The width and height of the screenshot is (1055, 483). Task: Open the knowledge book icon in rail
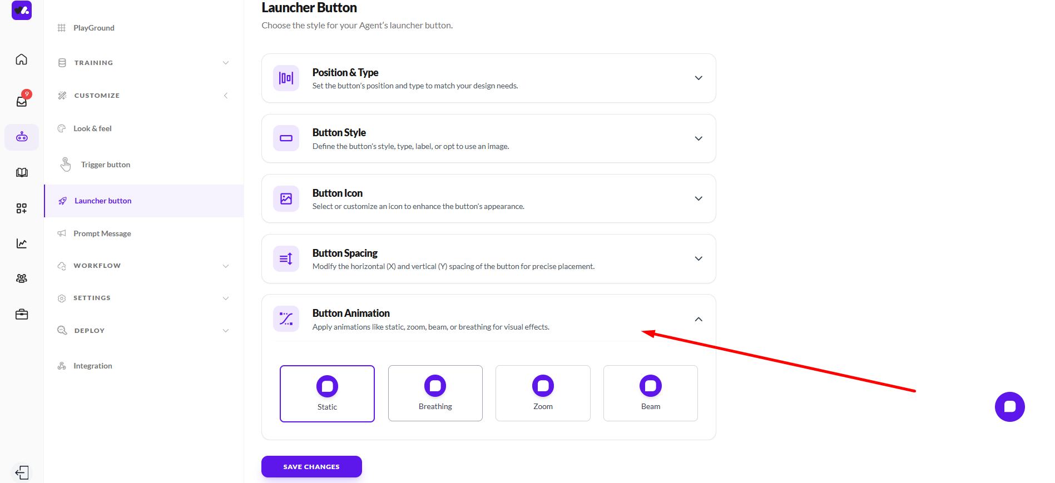pos(22,172)
